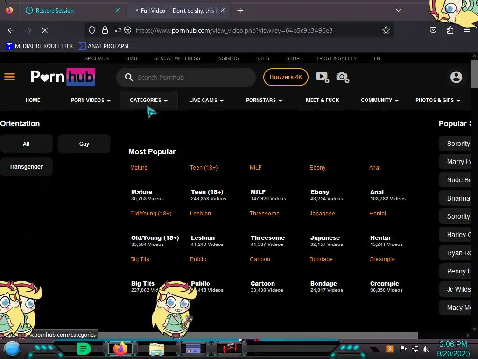The height and width of the screenshot is (359, 478).
Task: Click the upload video icon
Action: pos(323,77)
